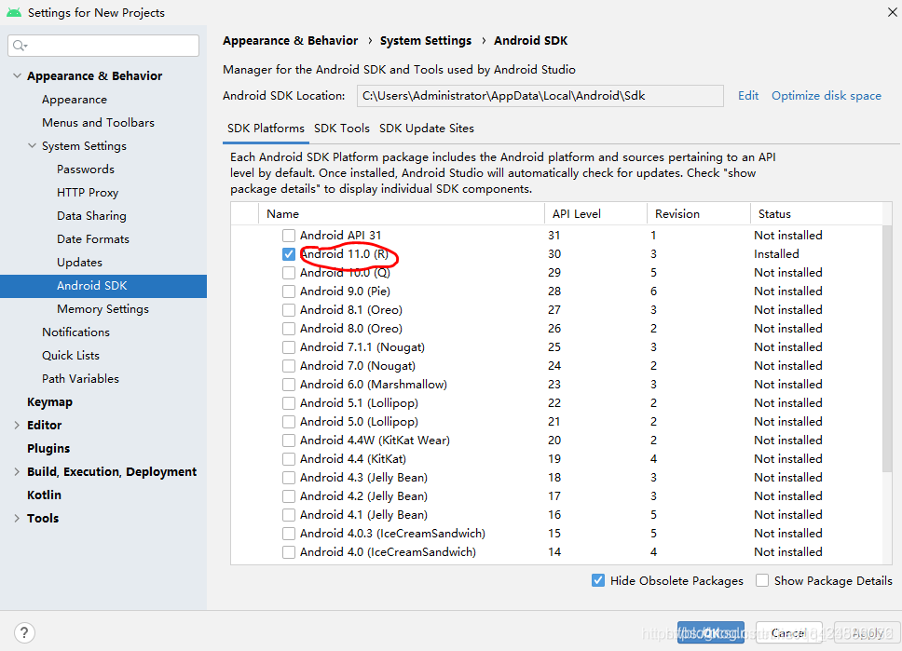This screenshot has width=902, height=651.
Task: Switch to the SDK Tools tab
Action: pos(342,129)
